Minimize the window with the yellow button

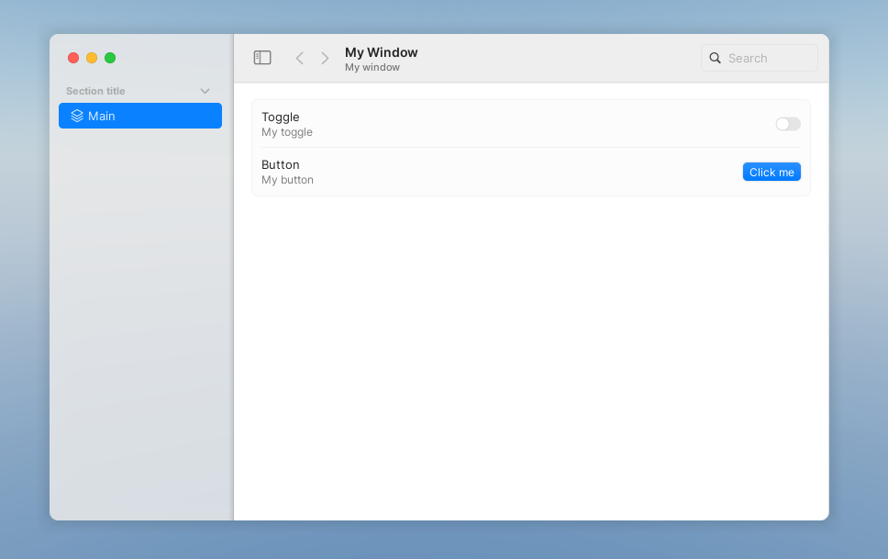pos(92,58)
